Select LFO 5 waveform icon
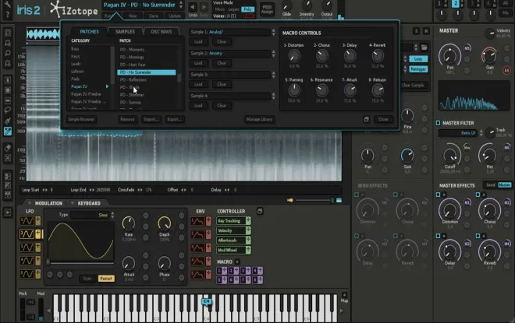The height and width of the screenshot is (323, 515). pos(27,274)
